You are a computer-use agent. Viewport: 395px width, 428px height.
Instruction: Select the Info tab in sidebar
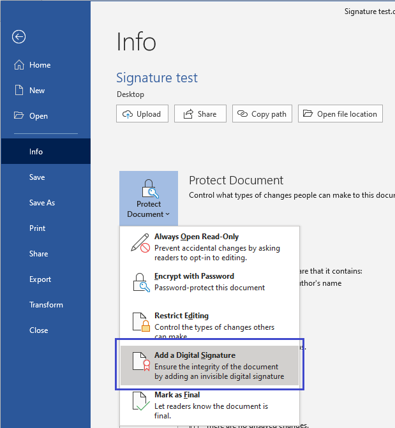(45, 151)
